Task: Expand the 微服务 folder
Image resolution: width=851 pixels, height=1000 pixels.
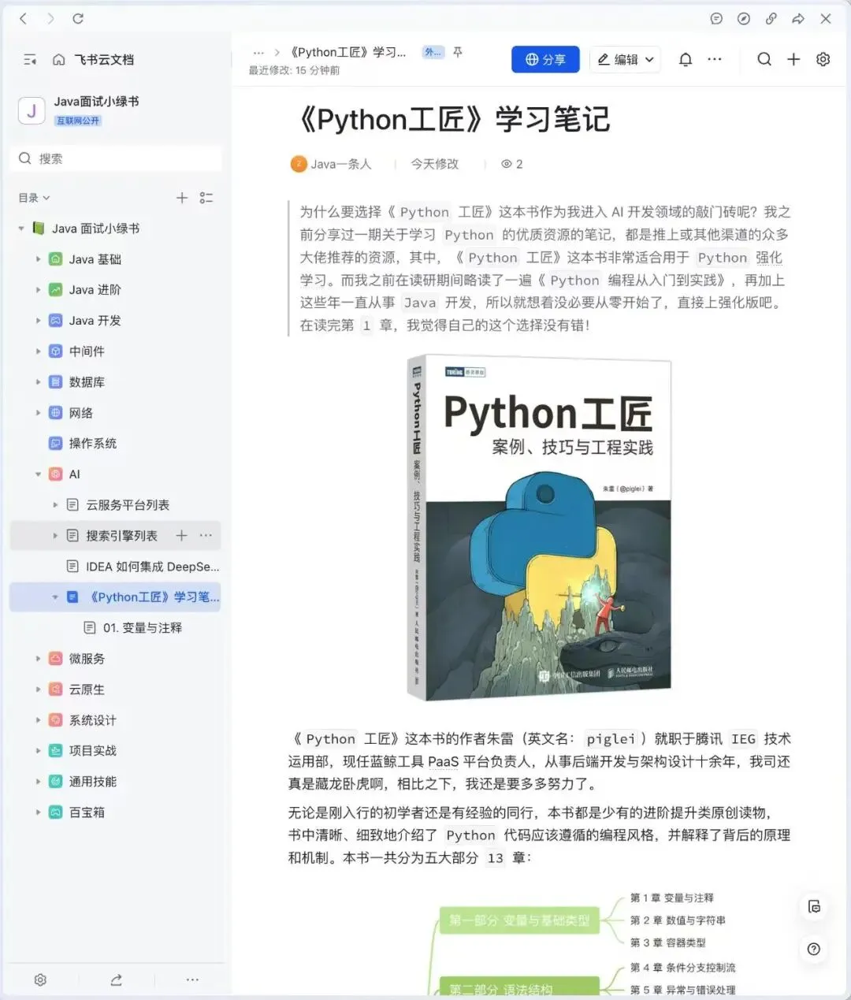Action: pos(38,659)
